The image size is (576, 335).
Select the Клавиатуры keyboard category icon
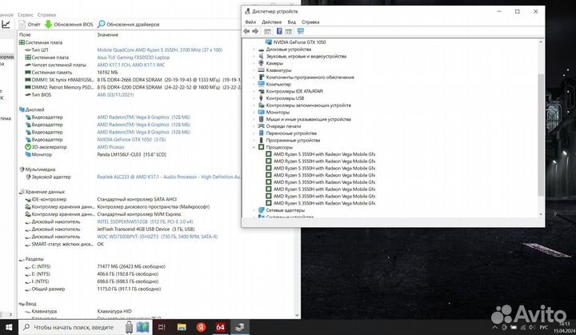click(261, 70)
